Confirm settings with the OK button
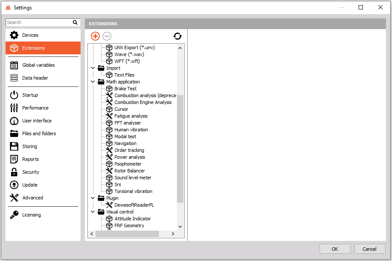392x261 pixels. pos(335,249)
